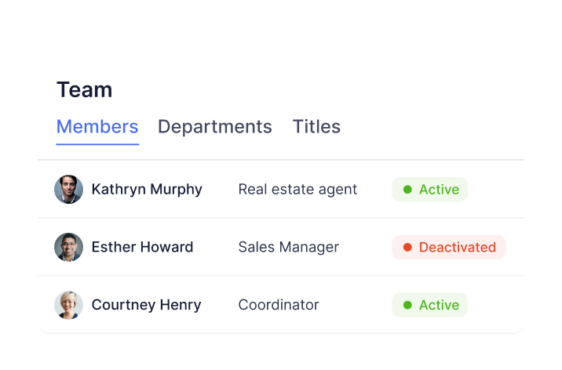
Task: Open Kathryn Murphy's member name
Action: coord(147,189)
